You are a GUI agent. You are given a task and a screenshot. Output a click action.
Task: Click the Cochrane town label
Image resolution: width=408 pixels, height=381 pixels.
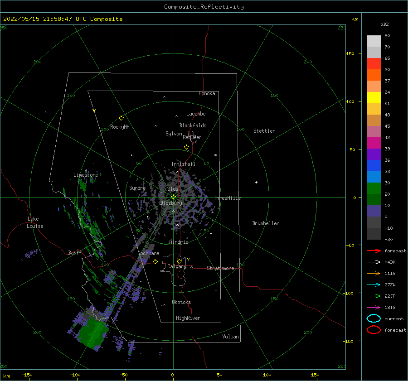148,253
